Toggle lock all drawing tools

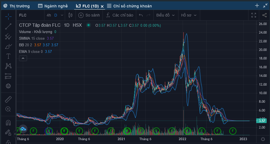pyautogui.click(x=8, y=142)
